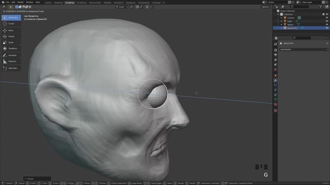
Task: Open the Physics properties tab
Action: (x=275, y=90)
